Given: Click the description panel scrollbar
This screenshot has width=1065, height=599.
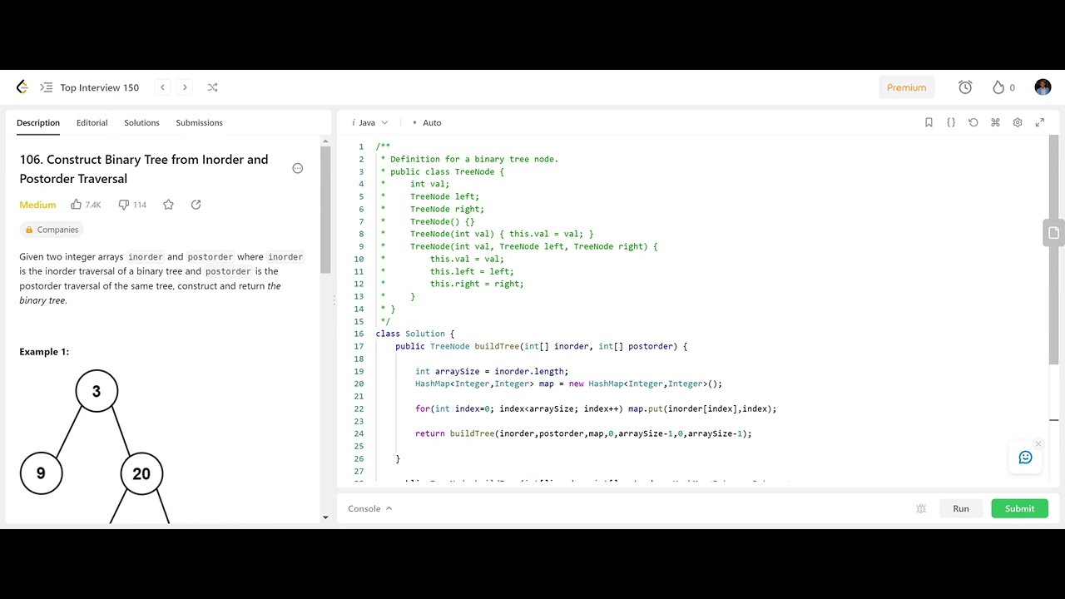Looking at the screenshot, I should coord(325,209).
